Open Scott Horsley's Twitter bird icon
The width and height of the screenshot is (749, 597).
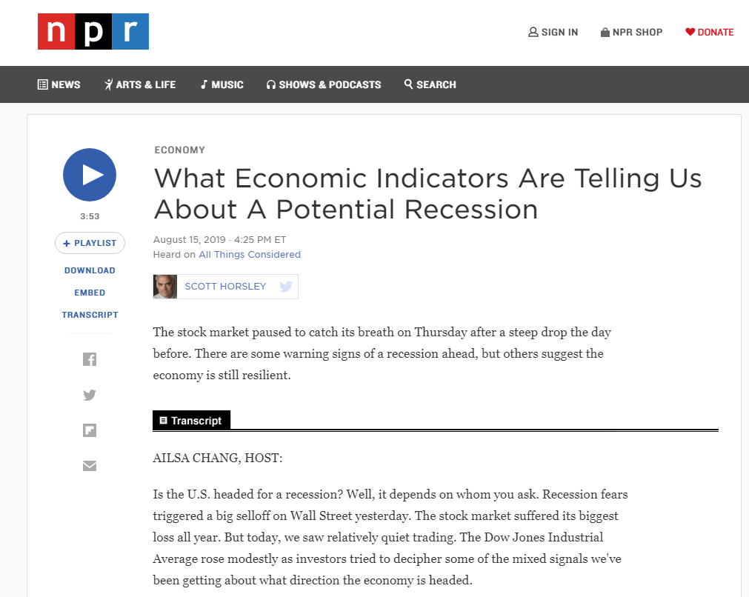pyautogui.click(x=286, y=287)
